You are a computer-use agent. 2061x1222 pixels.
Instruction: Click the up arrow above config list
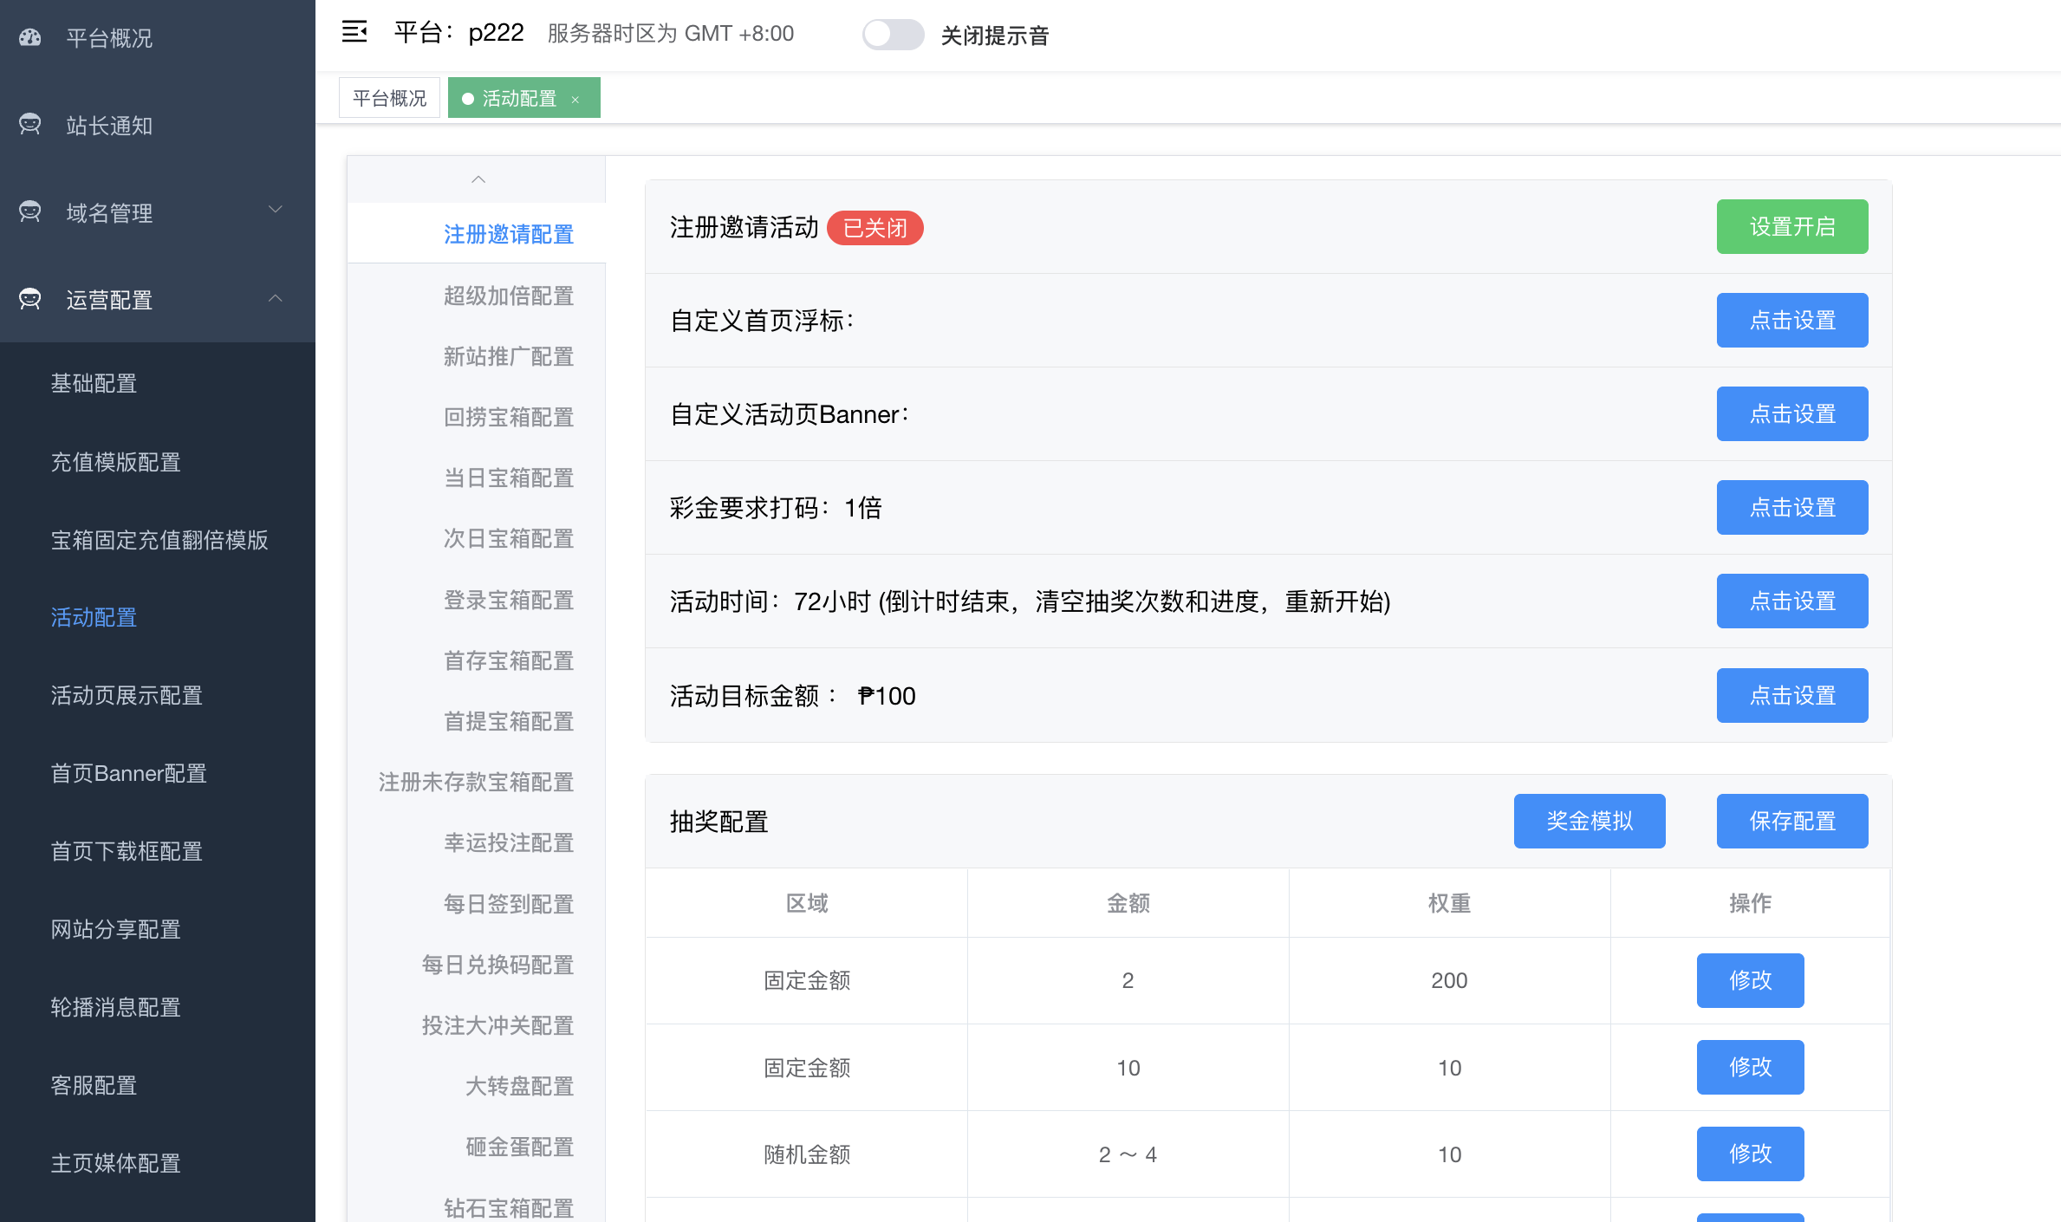coord(478,179)
